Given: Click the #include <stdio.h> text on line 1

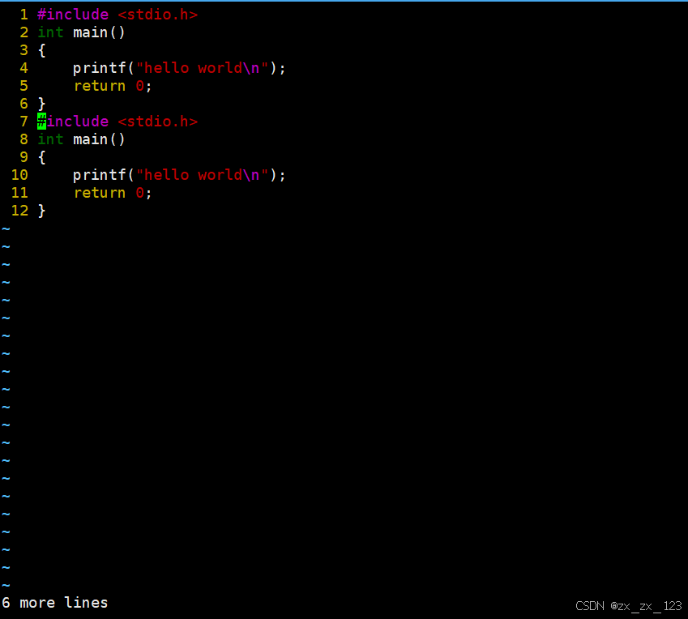Looking at the screenshot, I should [118, 15].
